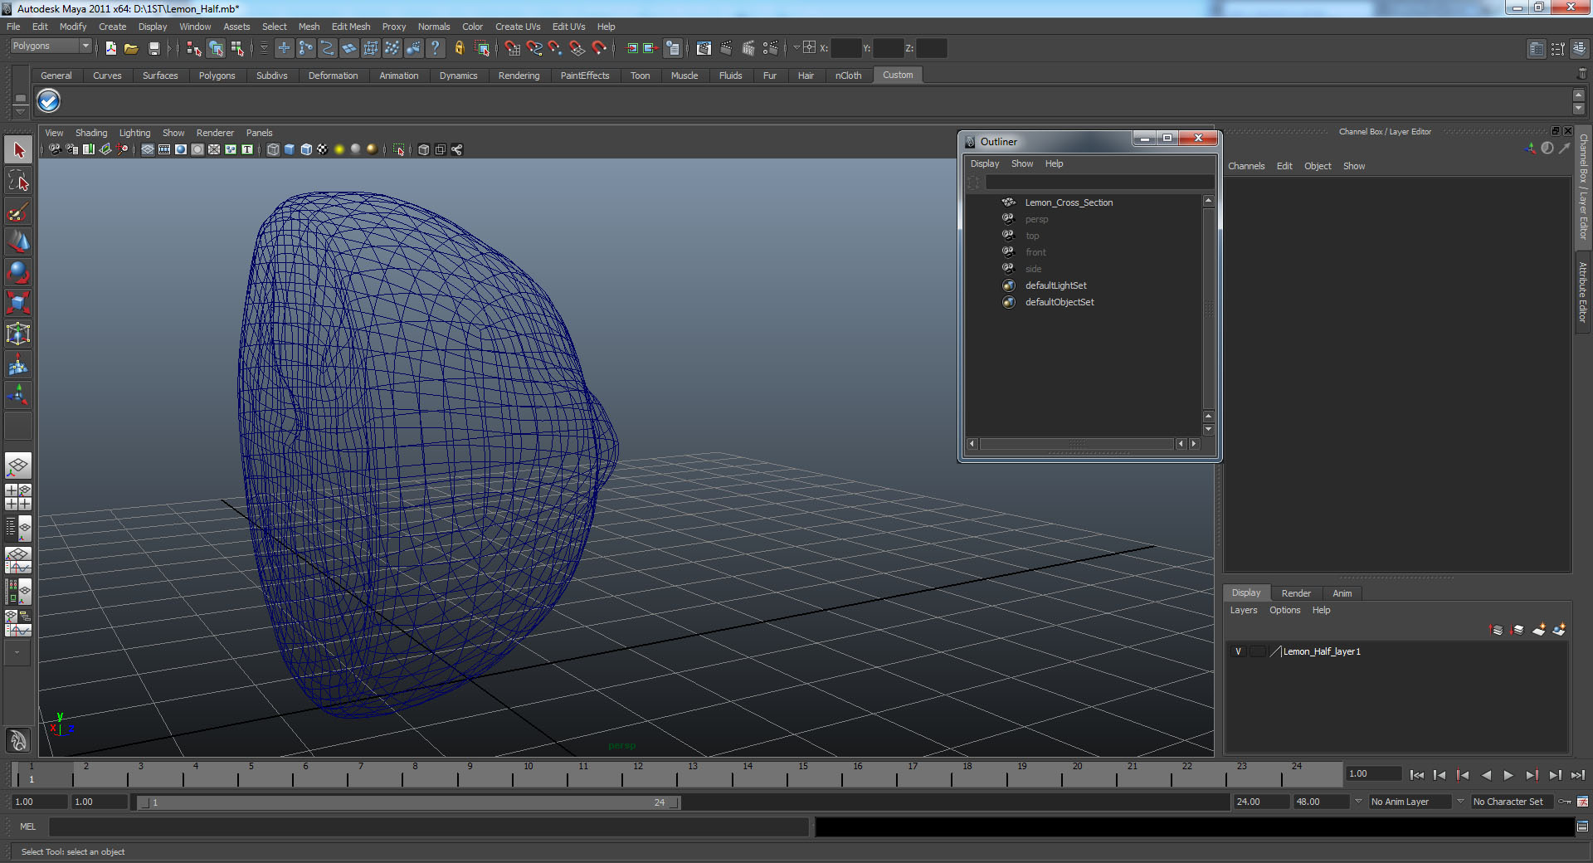Open Channels menu in Channel Box
1593x863 pixels.
(1246, 166)
